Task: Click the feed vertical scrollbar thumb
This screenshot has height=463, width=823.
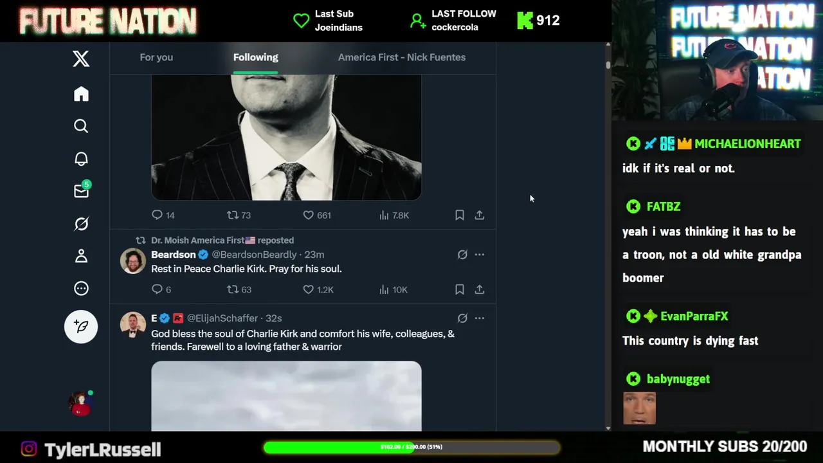Action: [608, 64]
